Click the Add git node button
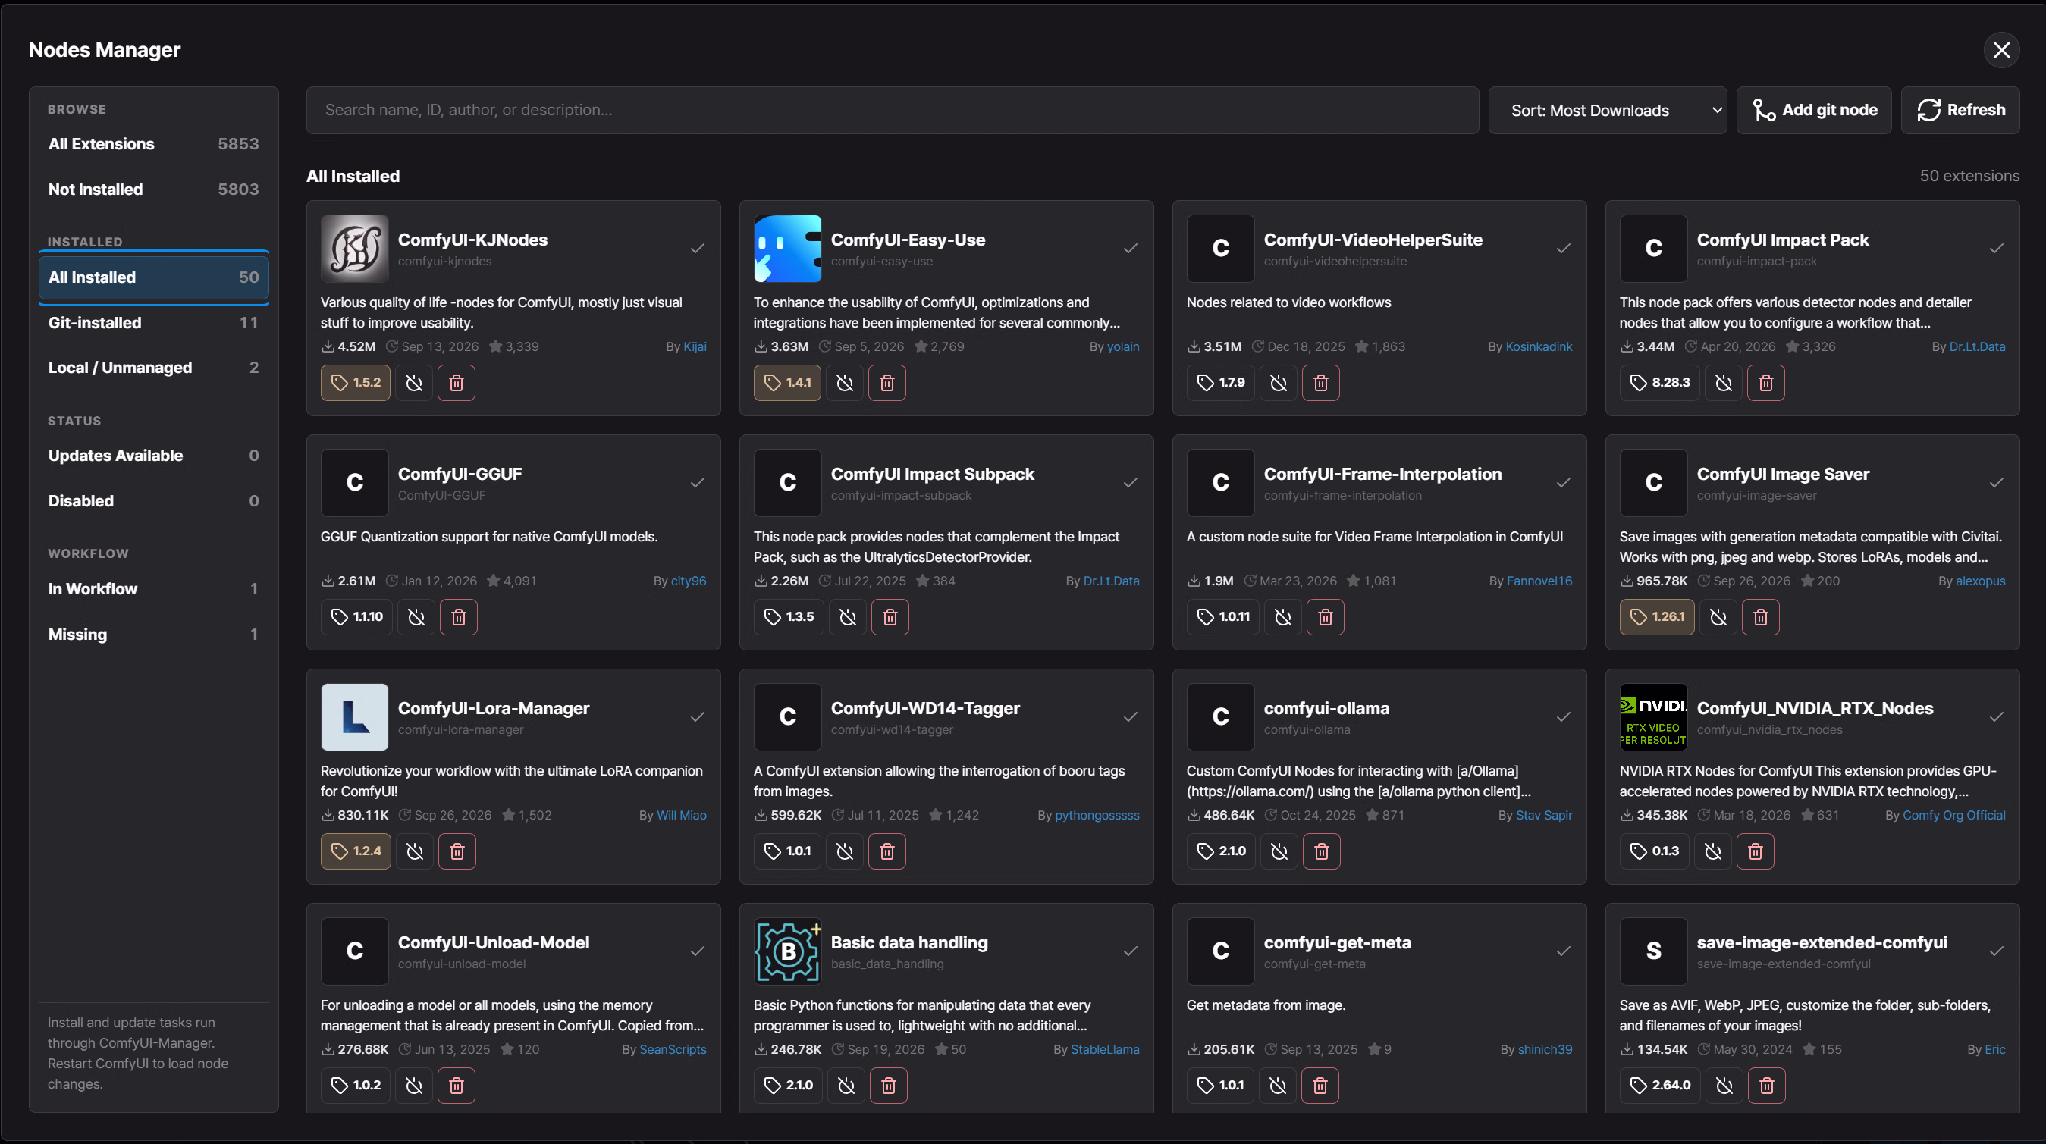Screen dimensions: 2046x1144 pyautogui.click(x=1814, y=111)
